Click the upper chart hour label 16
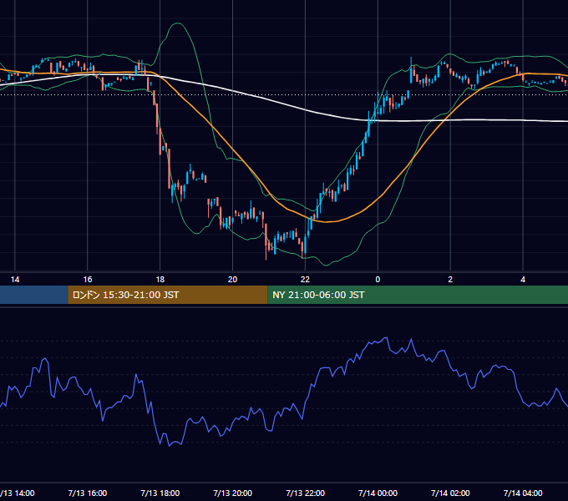The height and width of the screenshot is (501, 568). (x=88, y=280)
